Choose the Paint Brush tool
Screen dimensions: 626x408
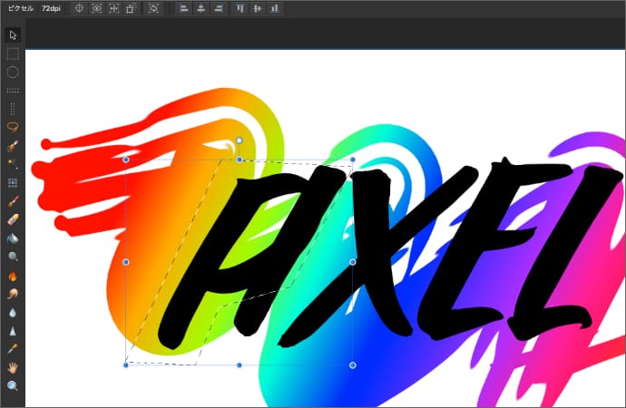coord(13,201)
